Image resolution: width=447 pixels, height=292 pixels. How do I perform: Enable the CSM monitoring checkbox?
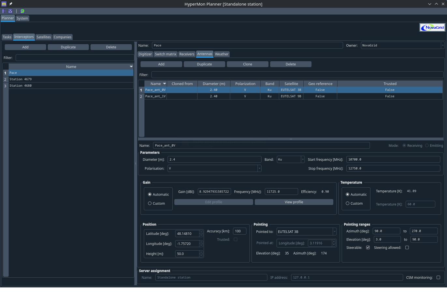(x=438, y=278)
